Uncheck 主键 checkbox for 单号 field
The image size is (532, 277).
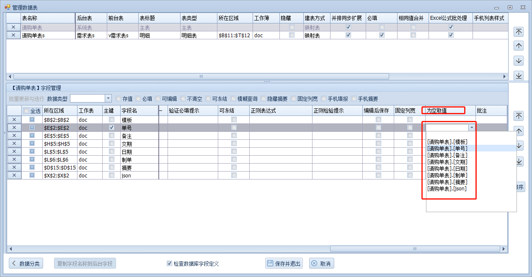[111, 128]
